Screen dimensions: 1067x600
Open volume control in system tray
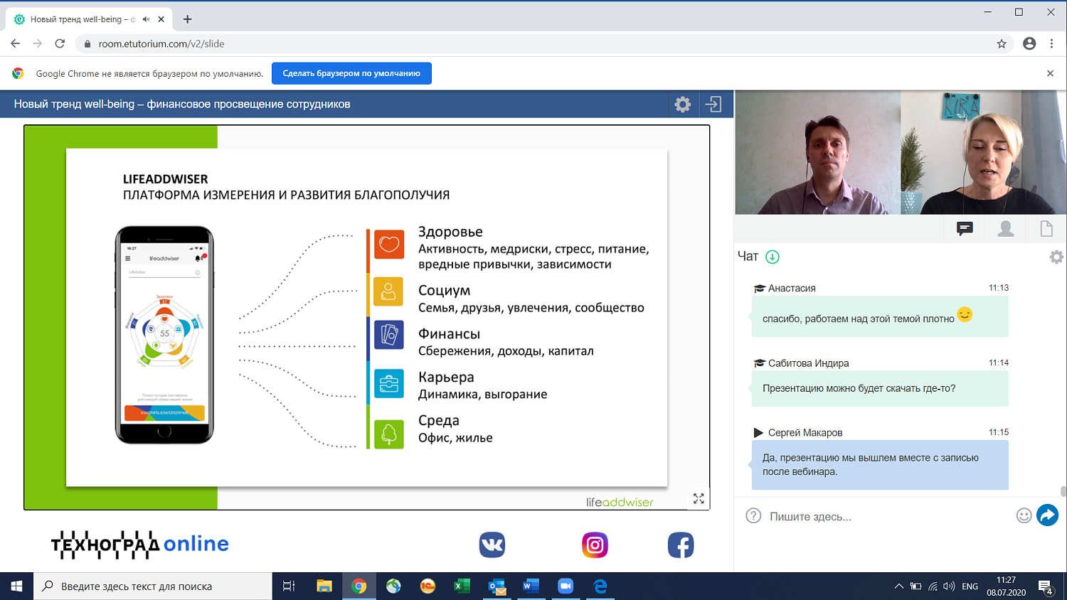click(x=949, y=586)
